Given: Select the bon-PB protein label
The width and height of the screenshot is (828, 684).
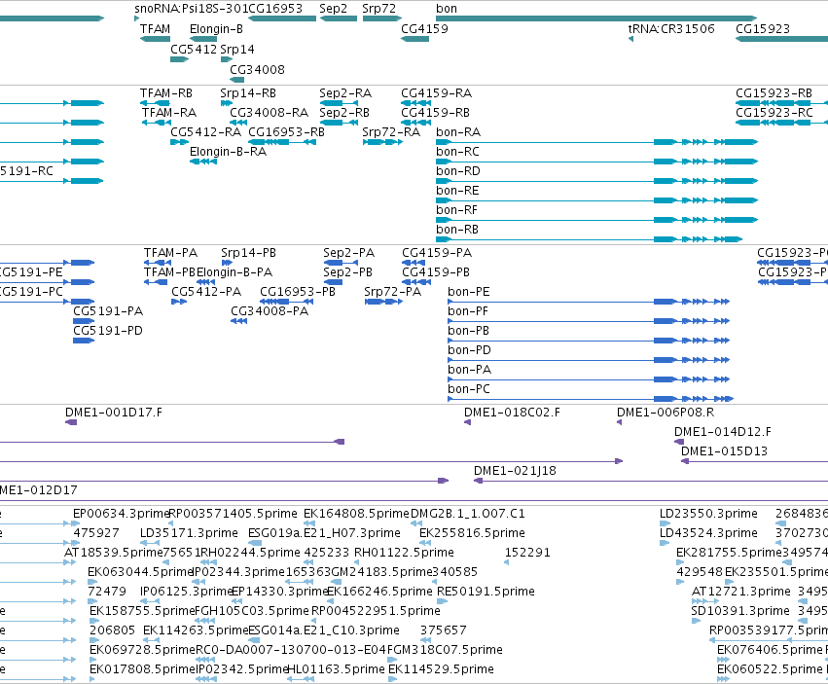Looking at the screenshot, I should tap(468, 331).
